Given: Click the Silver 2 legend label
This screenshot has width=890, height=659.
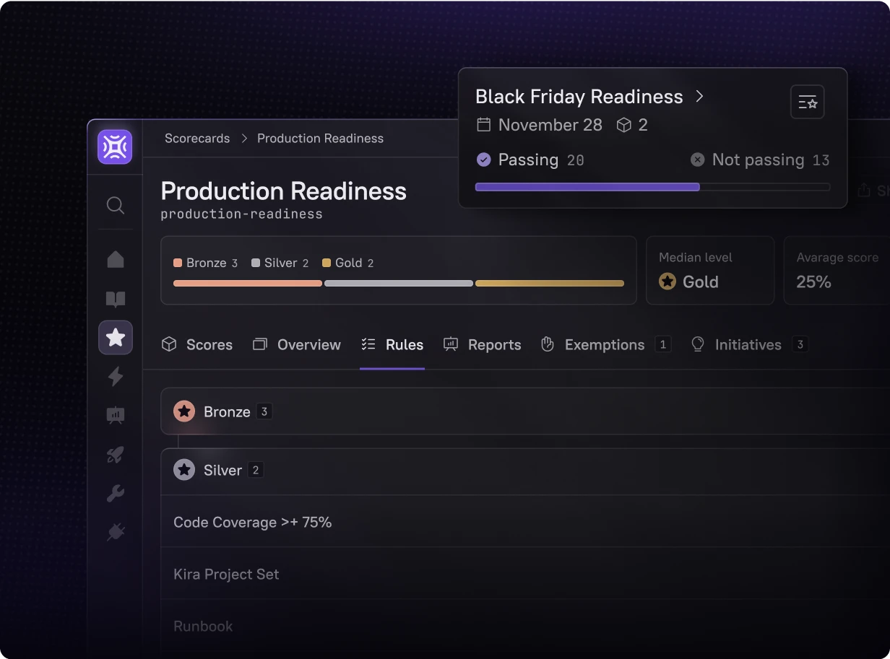Looking at the screenshot, I should (280, 263).
